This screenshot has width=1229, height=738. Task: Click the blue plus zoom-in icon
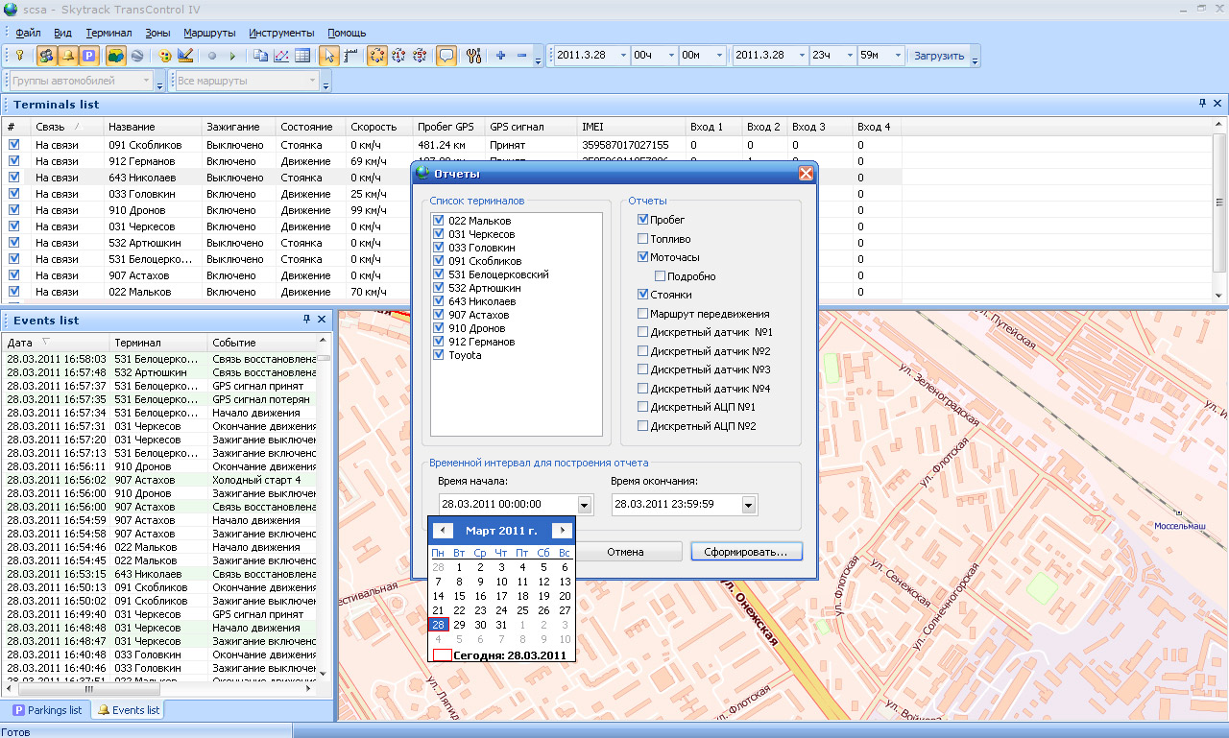pyautogui.click(x=500, y=56)
